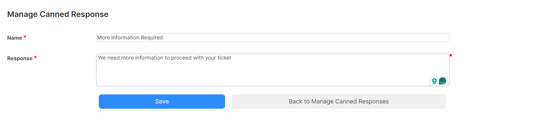The image size is (542, 122).
Task: Click the Manage Canned Response heading
Action: tap(58, 14)
